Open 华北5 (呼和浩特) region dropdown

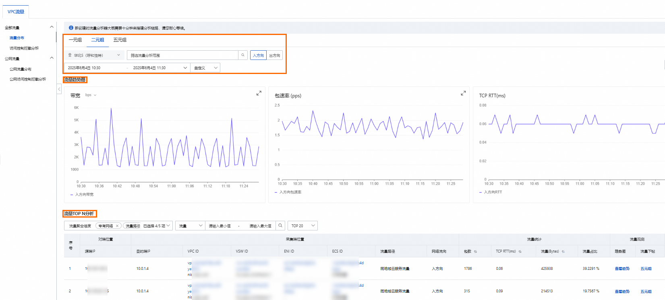[x=94, y=55]
